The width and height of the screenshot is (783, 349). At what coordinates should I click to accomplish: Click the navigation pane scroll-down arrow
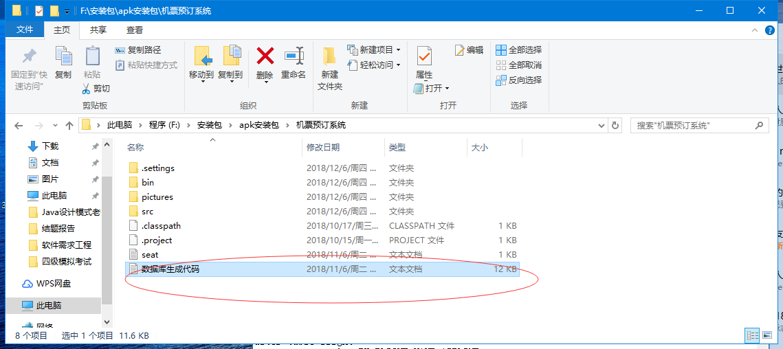coord(107,322)
